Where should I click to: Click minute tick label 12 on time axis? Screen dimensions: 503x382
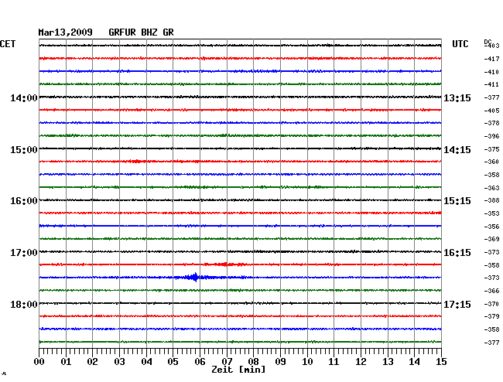(x=361, y=361)
